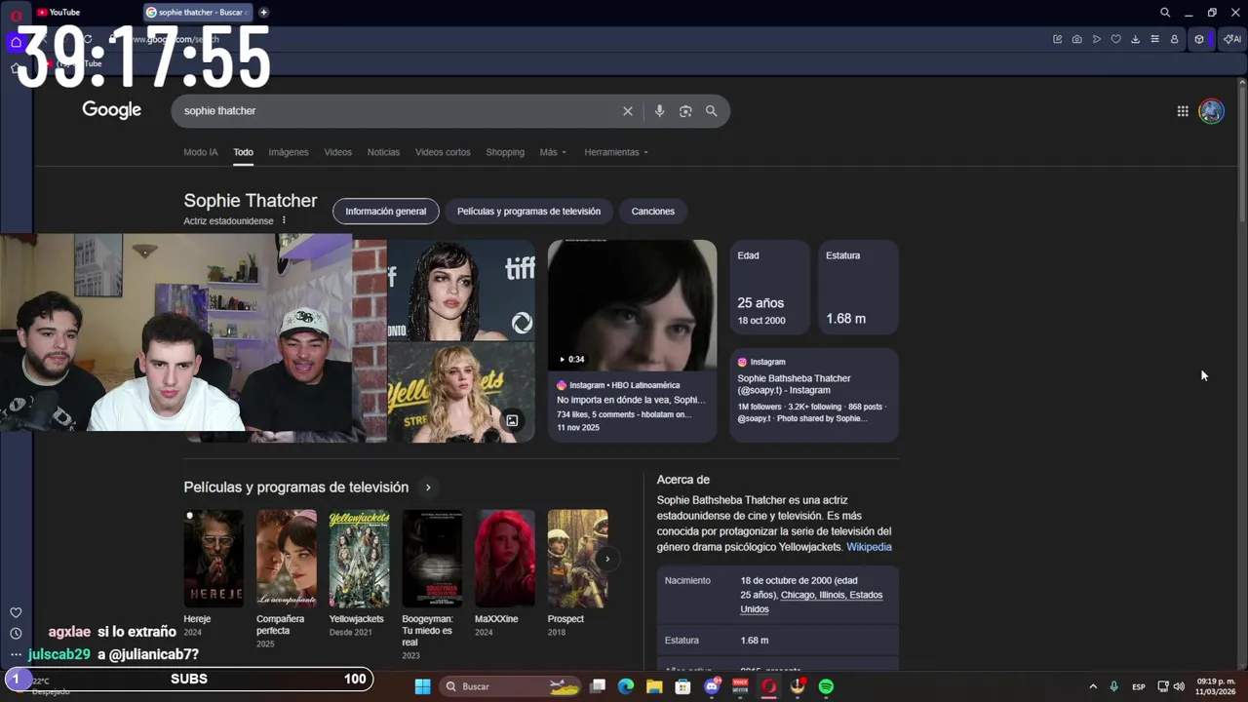The image size is (1248, 702).
Task: Open the Wikipedia link in Acerca de
Action: coord(869,547)
